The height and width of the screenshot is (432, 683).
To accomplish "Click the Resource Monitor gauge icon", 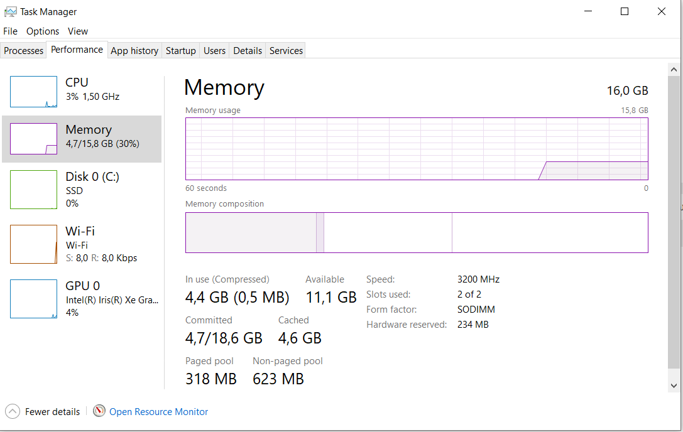I will point(99,411).
